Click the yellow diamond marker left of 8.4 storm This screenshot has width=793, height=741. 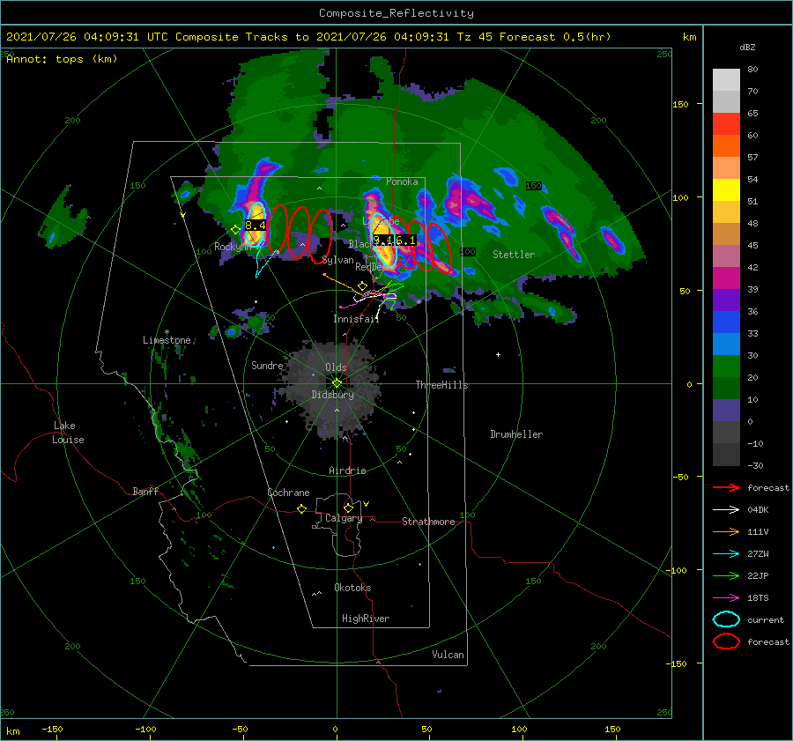pos(235,230)
